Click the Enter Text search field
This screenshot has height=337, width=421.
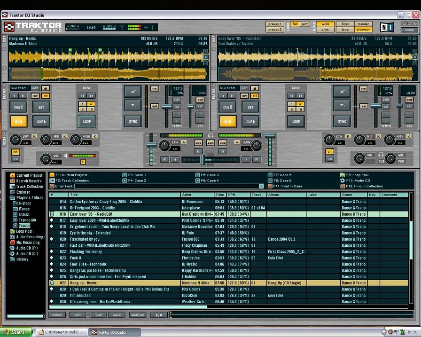pos(167,186)
